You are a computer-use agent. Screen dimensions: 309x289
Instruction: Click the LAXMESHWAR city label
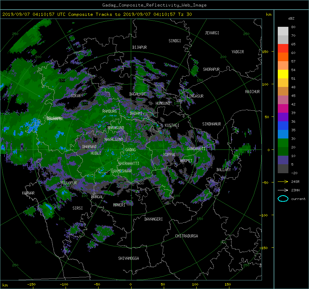[x=122, y=171]
